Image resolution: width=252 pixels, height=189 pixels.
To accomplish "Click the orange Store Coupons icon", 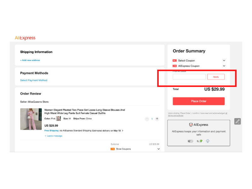I will pos(112,149).
